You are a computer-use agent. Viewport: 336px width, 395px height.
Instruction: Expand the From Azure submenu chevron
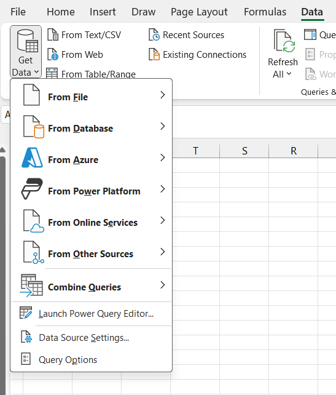tap(163, 158)
